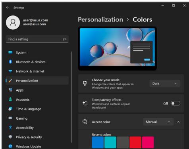Screen dimensions: 189x149
Task: Click the Transparency effects sparkle icon
Action: coord(85,103)
